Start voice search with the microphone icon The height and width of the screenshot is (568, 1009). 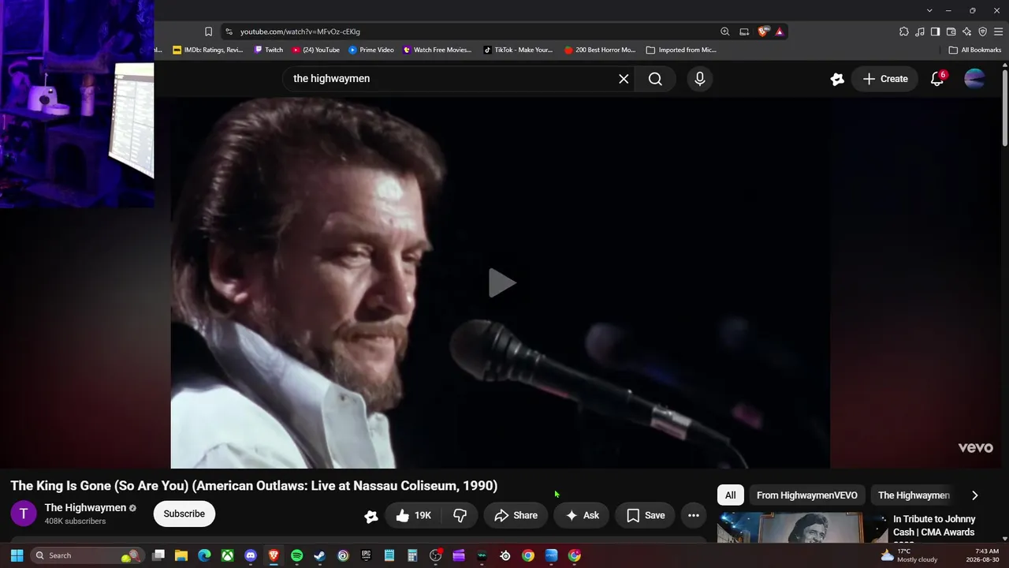pos(699,79)
